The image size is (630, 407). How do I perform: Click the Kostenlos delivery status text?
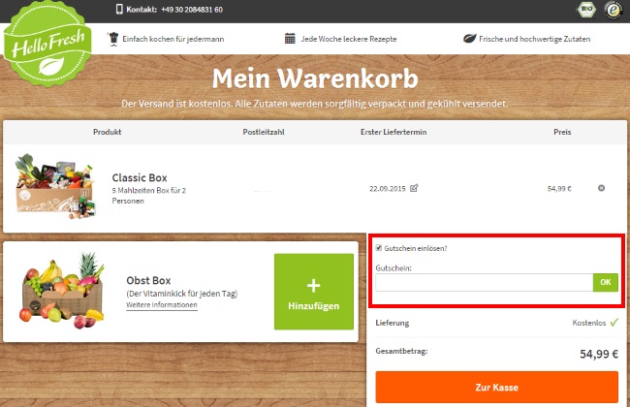(x=589, y=323)
